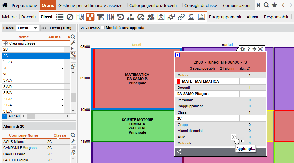Open the chain link icon

(x=181, y=17)
